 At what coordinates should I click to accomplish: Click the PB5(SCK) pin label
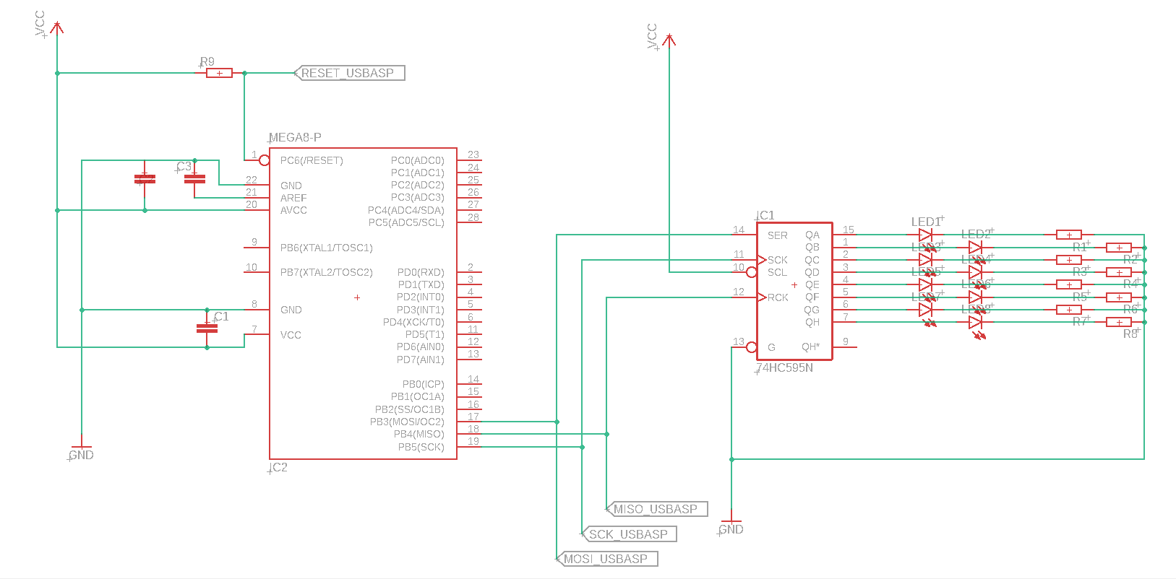click(x=421, y=447)
